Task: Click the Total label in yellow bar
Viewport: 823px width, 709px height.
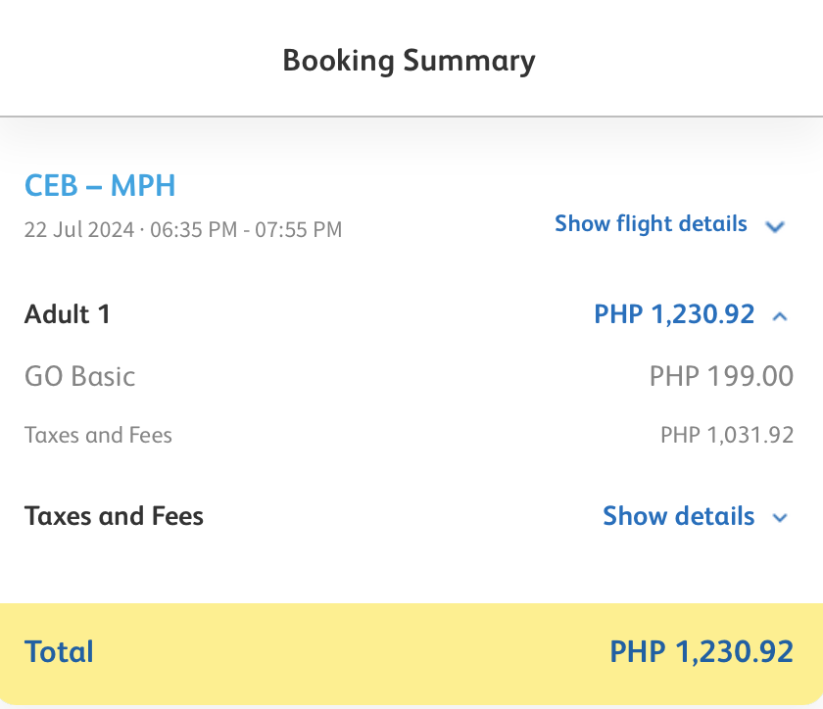Action: pos(59,652)
